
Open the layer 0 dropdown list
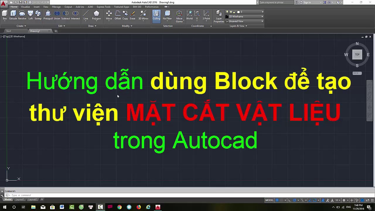click(244, 12)
